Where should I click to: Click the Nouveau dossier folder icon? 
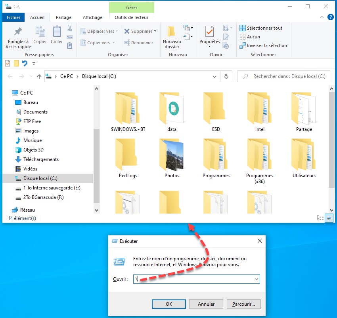coord(172,32)
